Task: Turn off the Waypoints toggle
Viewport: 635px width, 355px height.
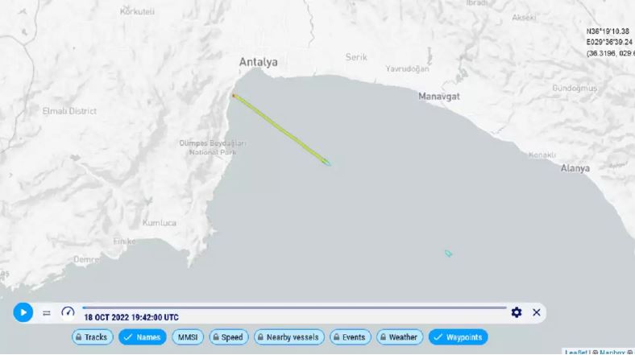Action: (458, 337)
